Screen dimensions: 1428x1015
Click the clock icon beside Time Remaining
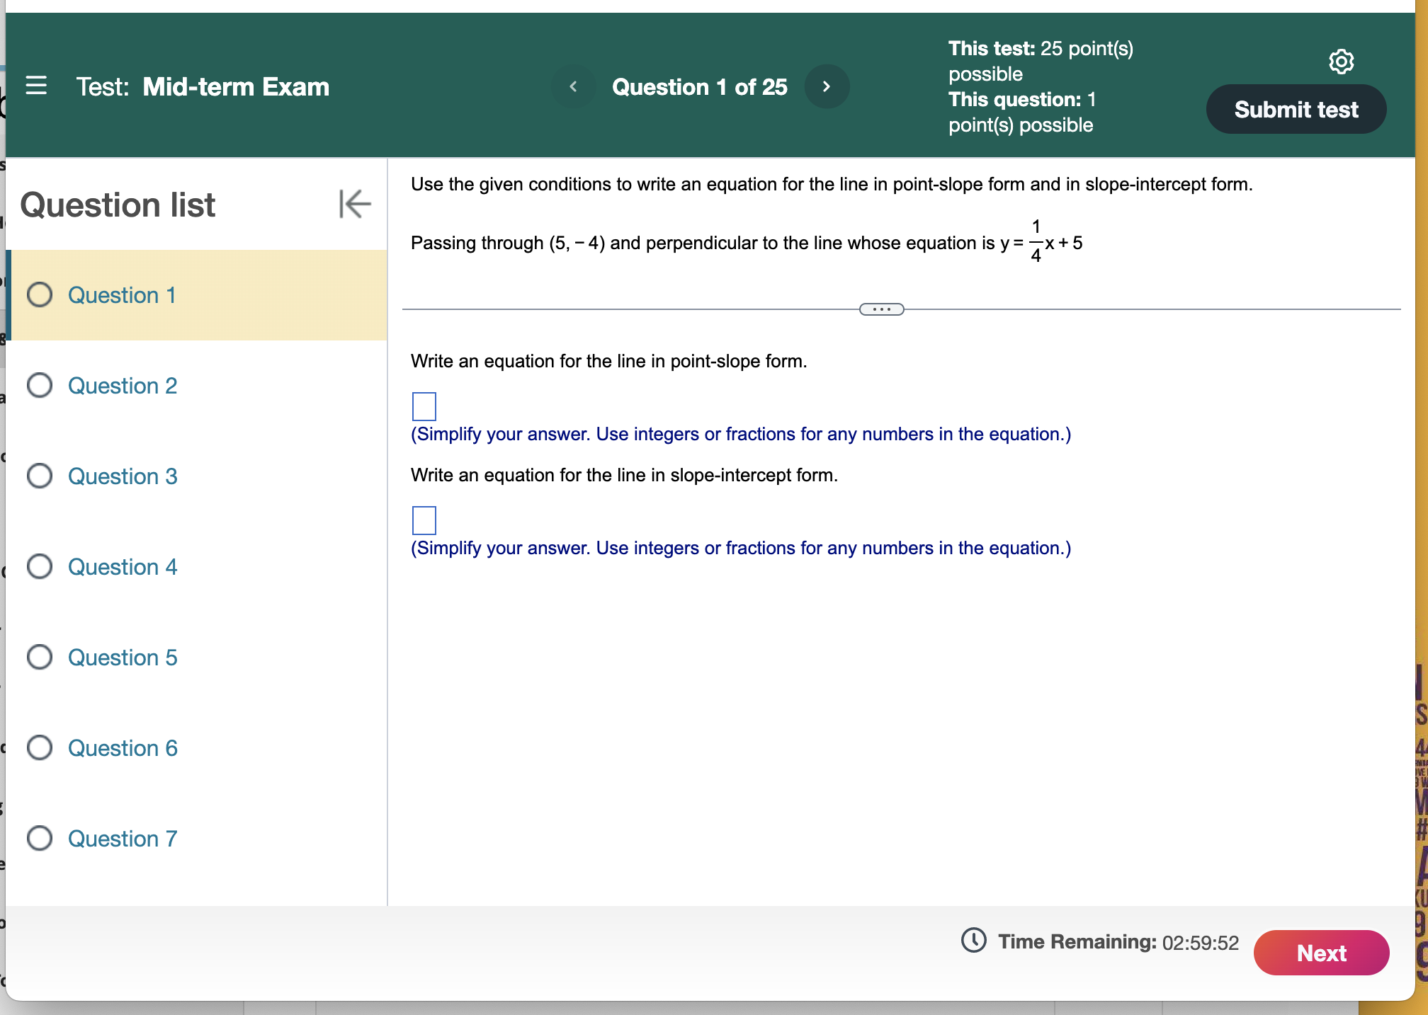point(973,941)
